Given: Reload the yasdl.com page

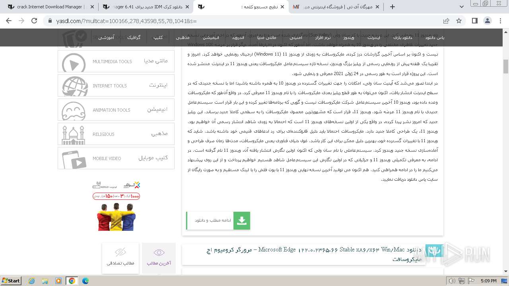Looking at the screenshot, I should click(x=34, y=21).
